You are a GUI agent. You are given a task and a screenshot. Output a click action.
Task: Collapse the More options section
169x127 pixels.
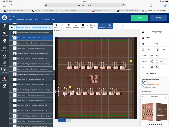tap(166, 73)
